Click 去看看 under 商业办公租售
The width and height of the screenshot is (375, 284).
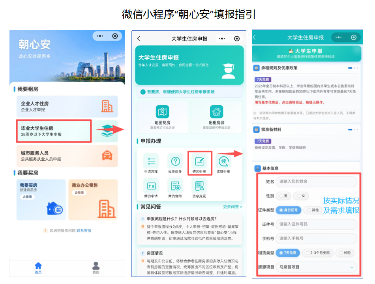pos(79,193)
